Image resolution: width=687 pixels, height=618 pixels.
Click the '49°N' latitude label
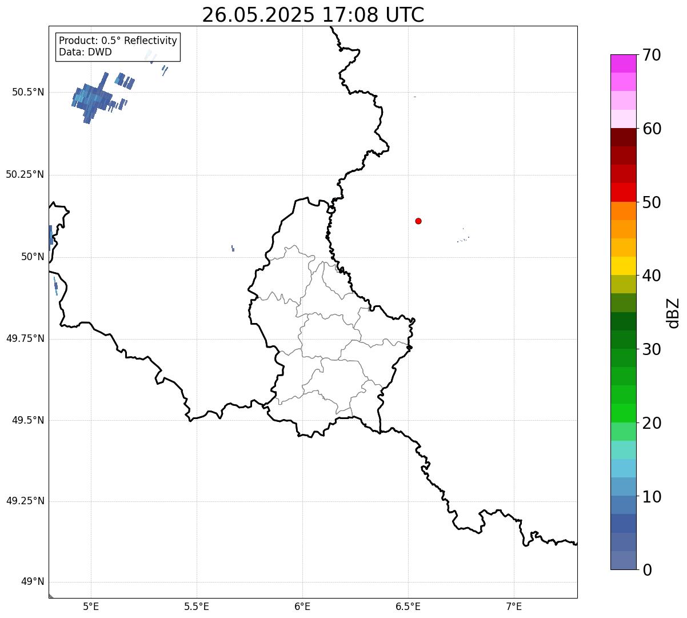33,582
